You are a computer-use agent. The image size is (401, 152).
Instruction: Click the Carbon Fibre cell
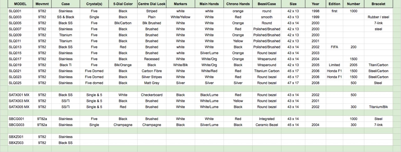(x=152, y=71)
